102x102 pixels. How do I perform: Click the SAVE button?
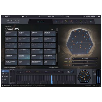point(67,16)
